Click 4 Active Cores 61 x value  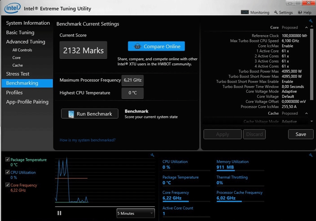(x=285, y=66)
